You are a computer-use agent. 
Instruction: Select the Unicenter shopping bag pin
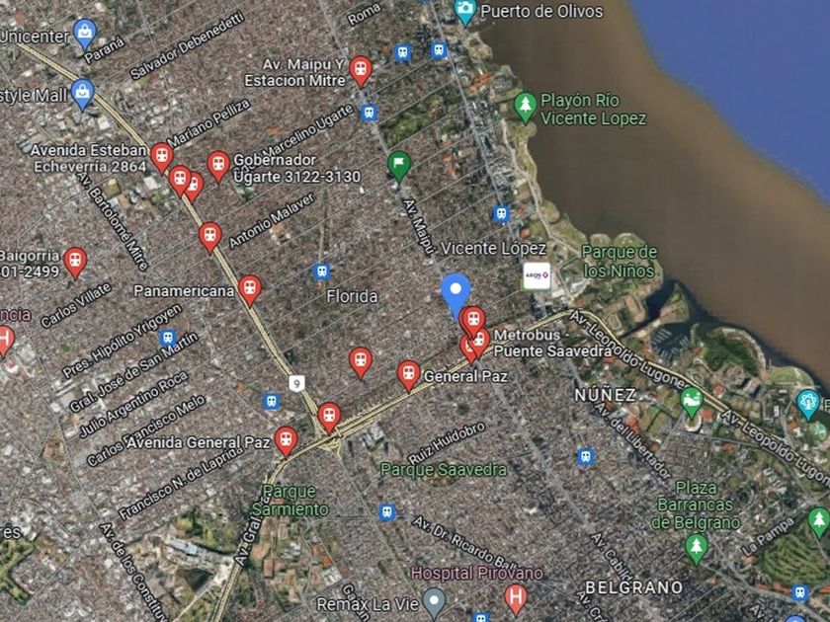click(x=85, y=35)
